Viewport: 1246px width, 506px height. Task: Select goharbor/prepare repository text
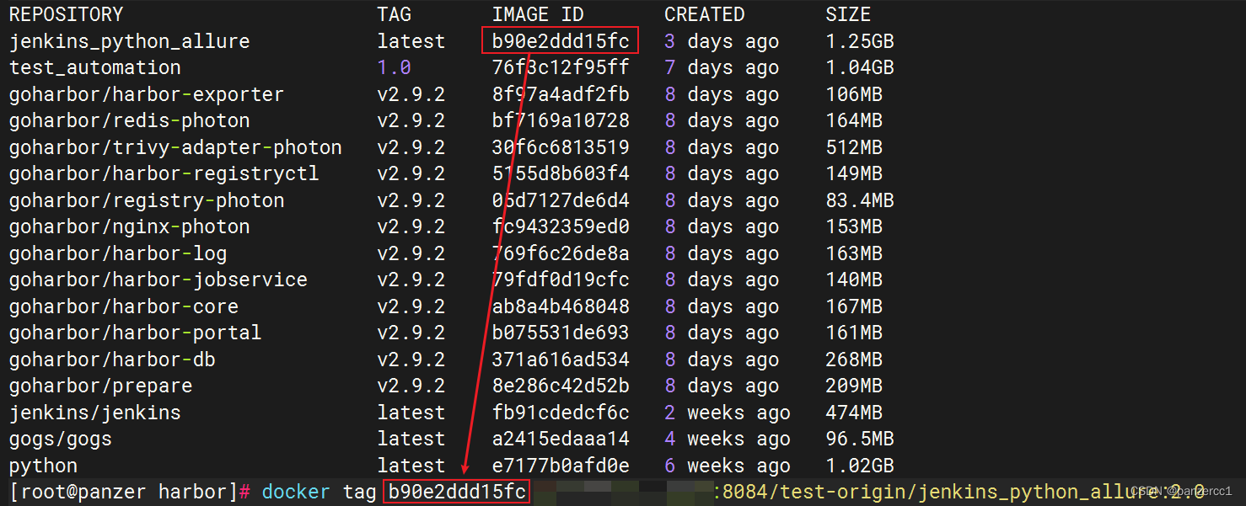[x=100, y=386]
